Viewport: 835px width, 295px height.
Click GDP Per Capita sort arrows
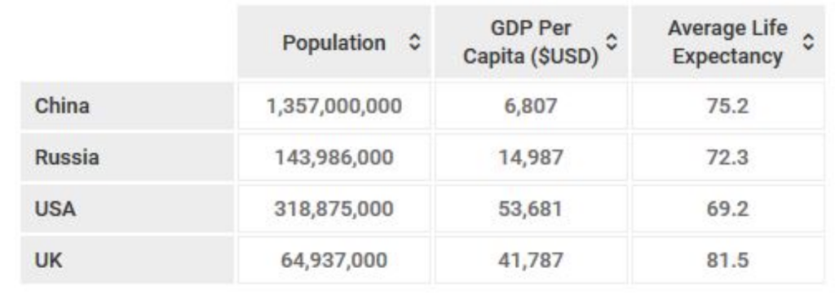click(612, 42)
